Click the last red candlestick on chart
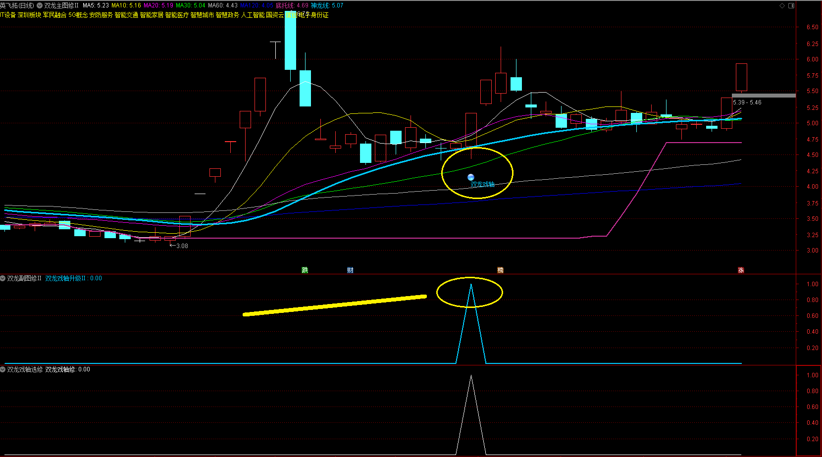The image size is (822, 457). point(741,77)
